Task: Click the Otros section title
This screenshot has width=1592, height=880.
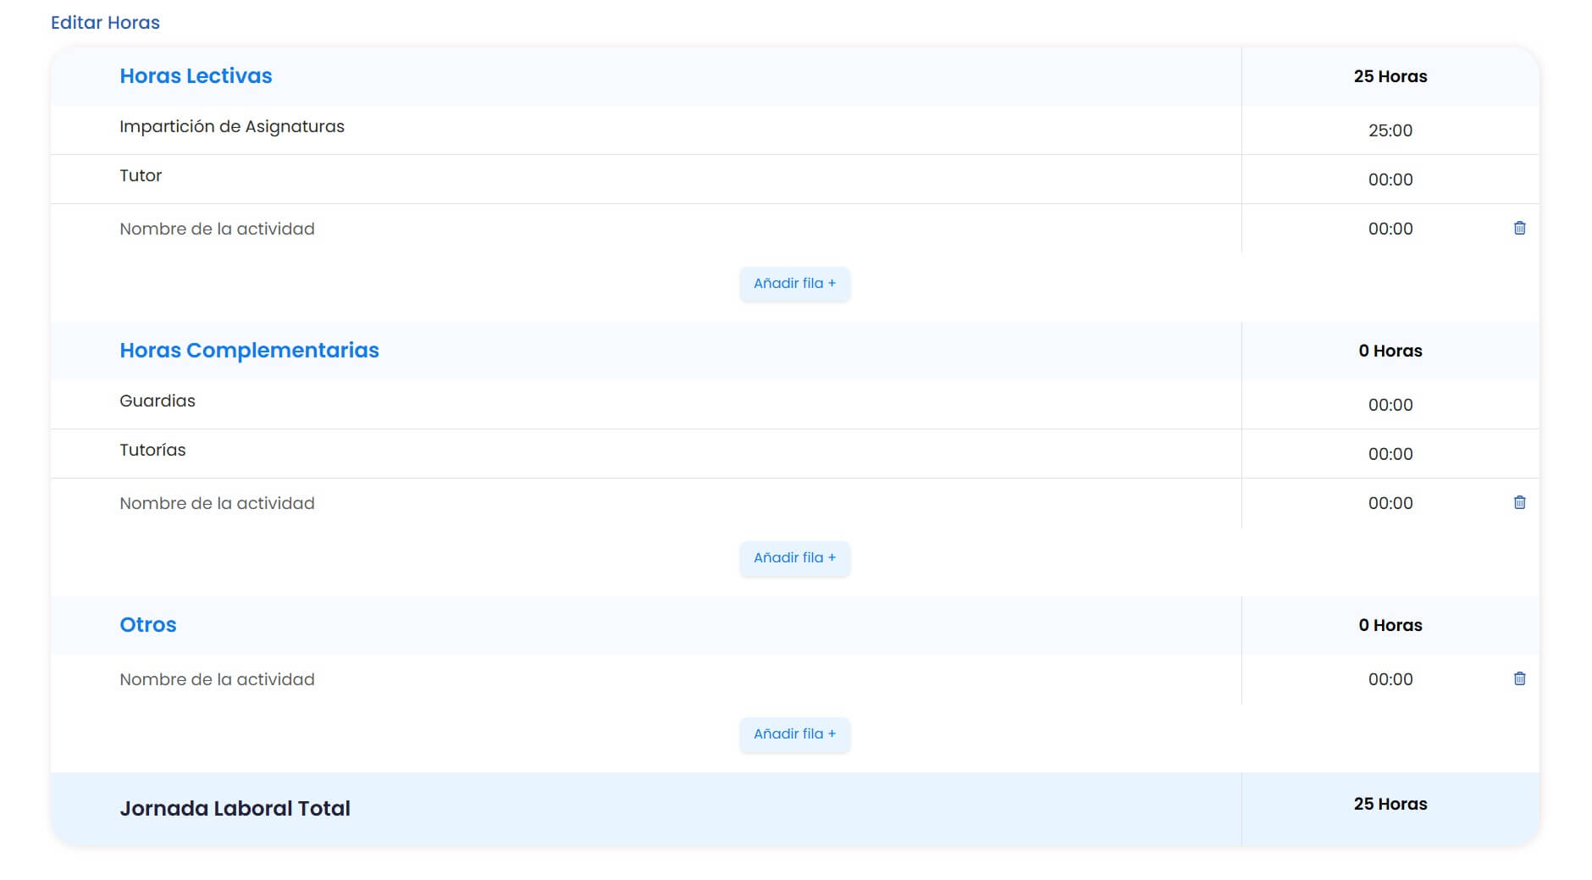Action: pyautogui.click(x=148, y=625)
